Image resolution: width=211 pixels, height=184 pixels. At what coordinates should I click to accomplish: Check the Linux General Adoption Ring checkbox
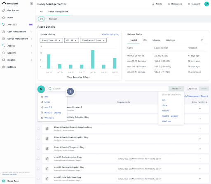point(38,129)
